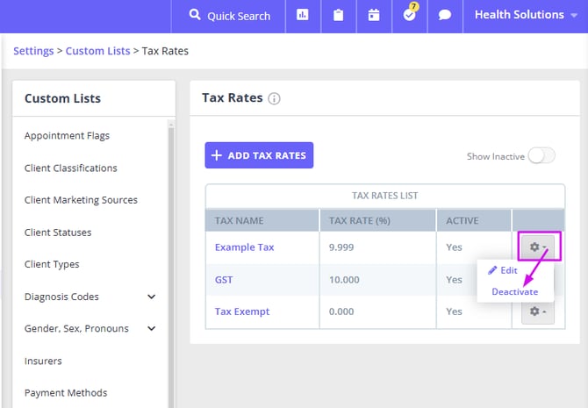Select Client Classifications in sidebar
Viewport: 588px width, 408px height.
(70, 168)
